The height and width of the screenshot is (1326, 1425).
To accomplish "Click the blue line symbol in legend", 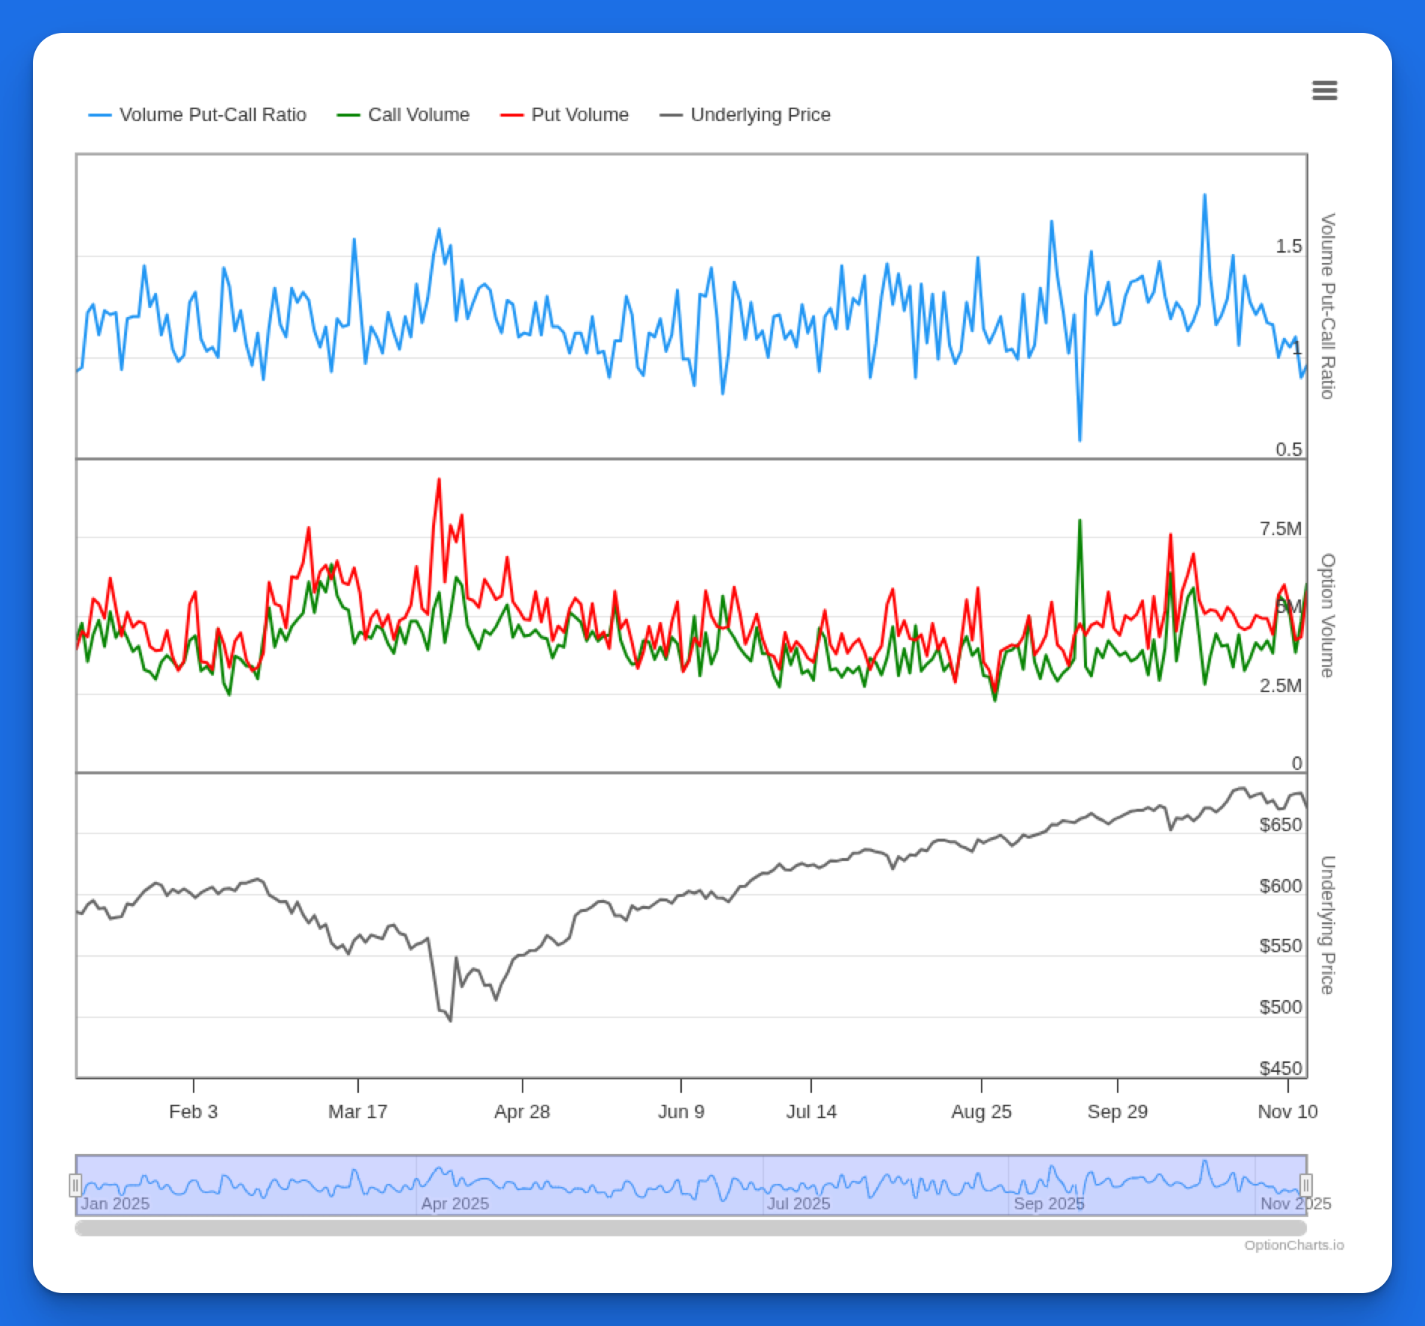I will 99,115.
